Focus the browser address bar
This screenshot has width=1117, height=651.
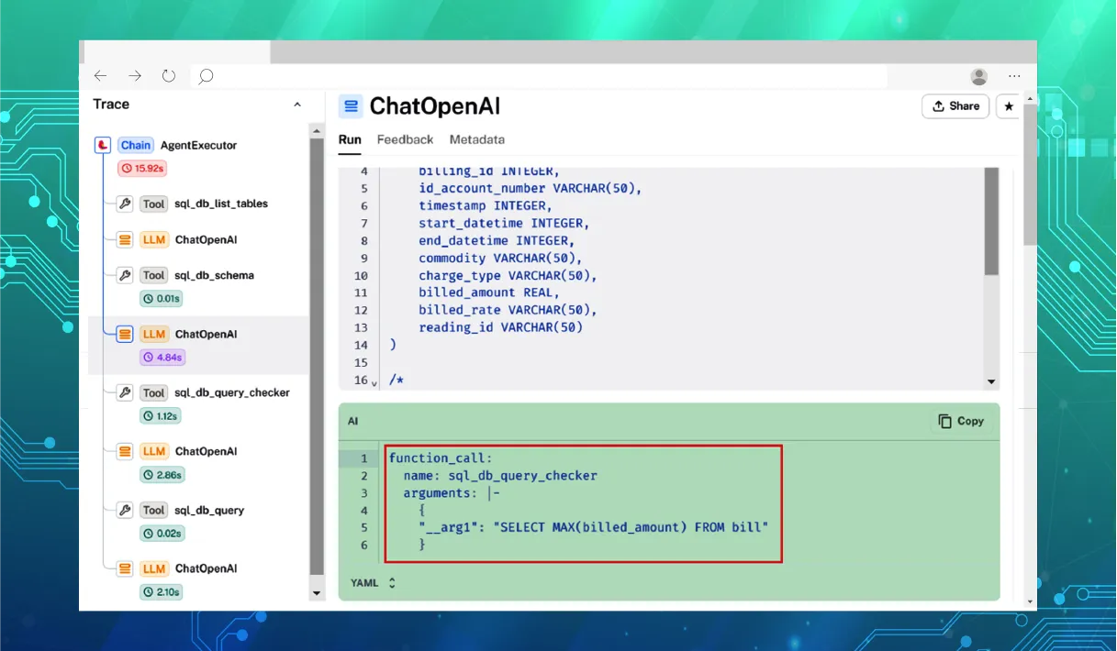click(x=538, y=77)
